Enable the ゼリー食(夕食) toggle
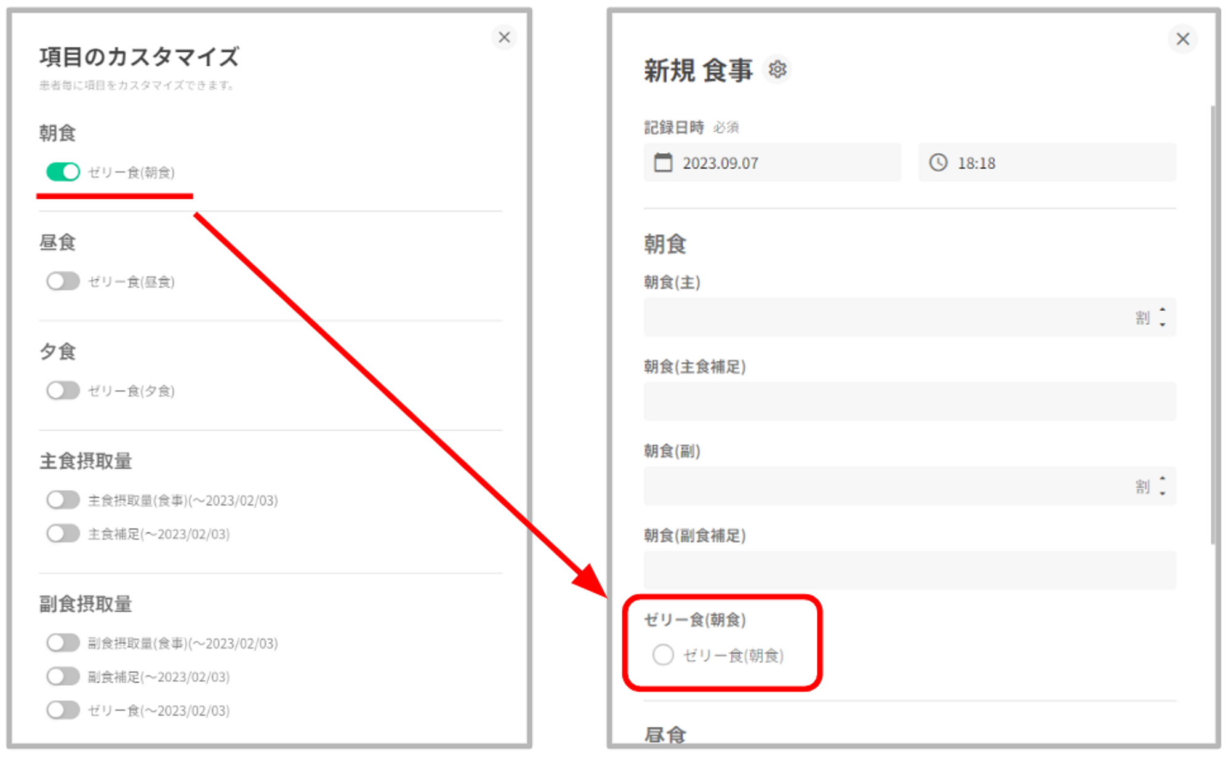This screenshot has width=1231, height=757. (x=63, y=391)
